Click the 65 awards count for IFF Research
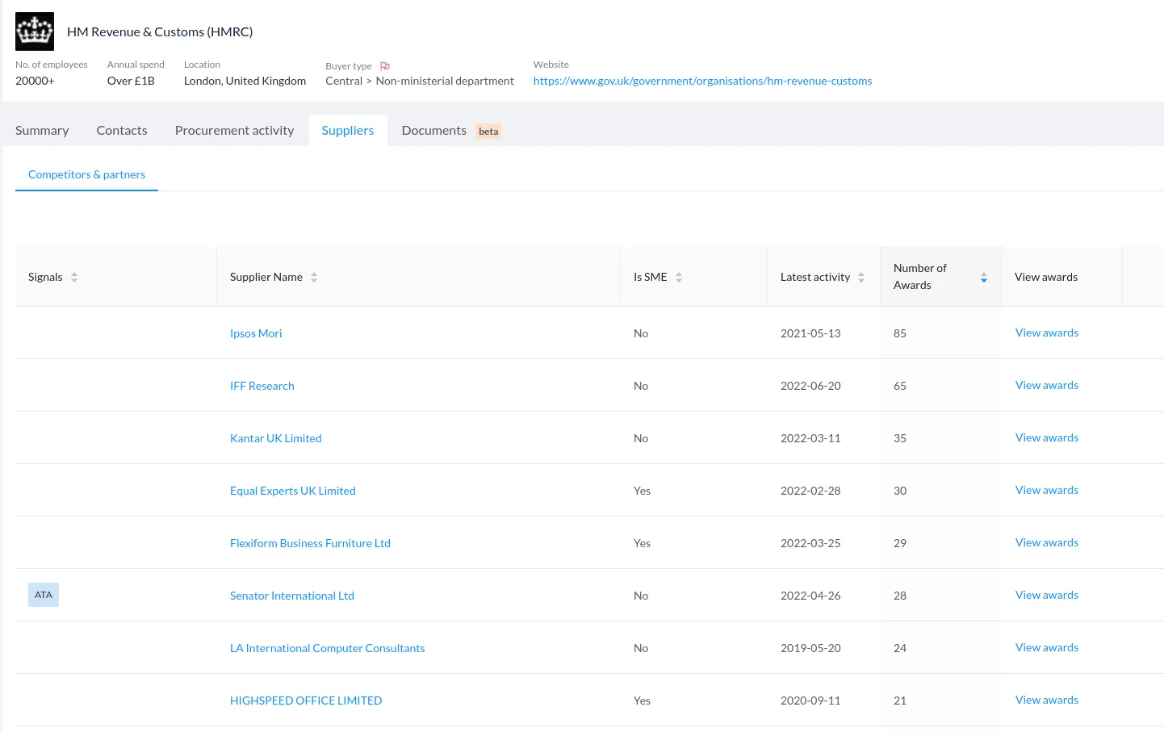 [x=900, y=386]
